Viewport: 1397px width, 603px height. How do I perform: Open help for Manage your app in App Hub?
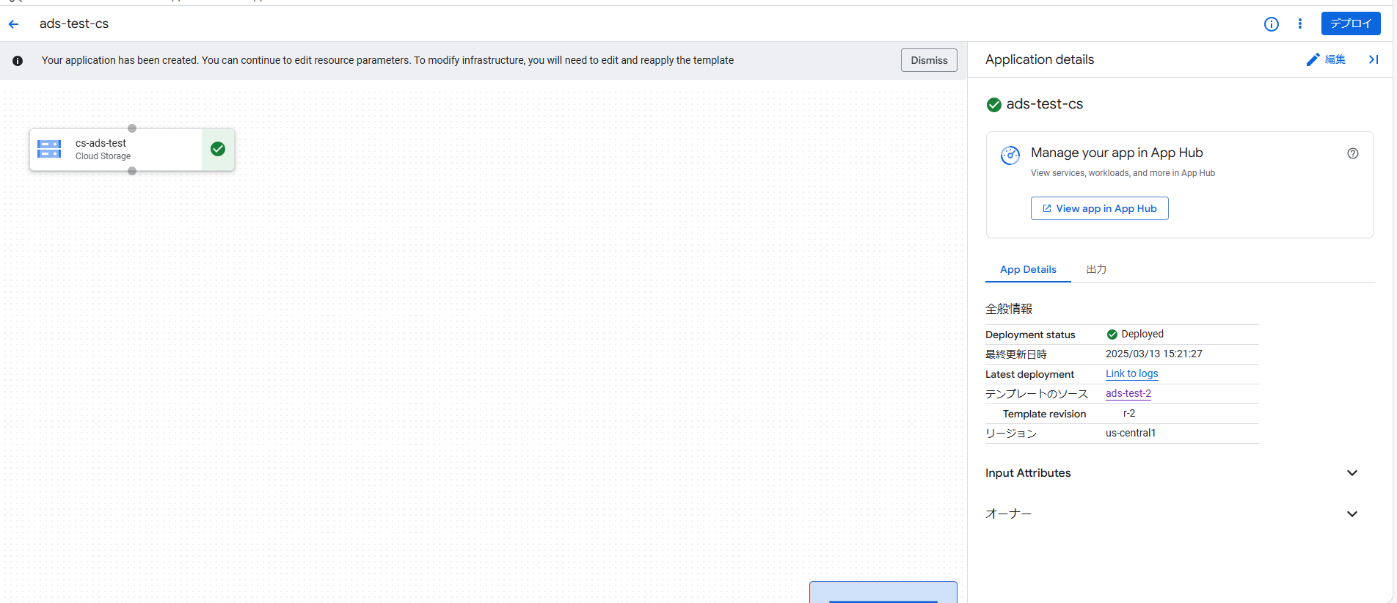coord(1353,153)
